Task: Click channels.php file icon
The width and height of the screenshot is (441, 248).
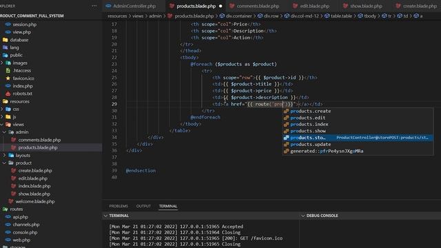Action: click(x=8, y=225)
